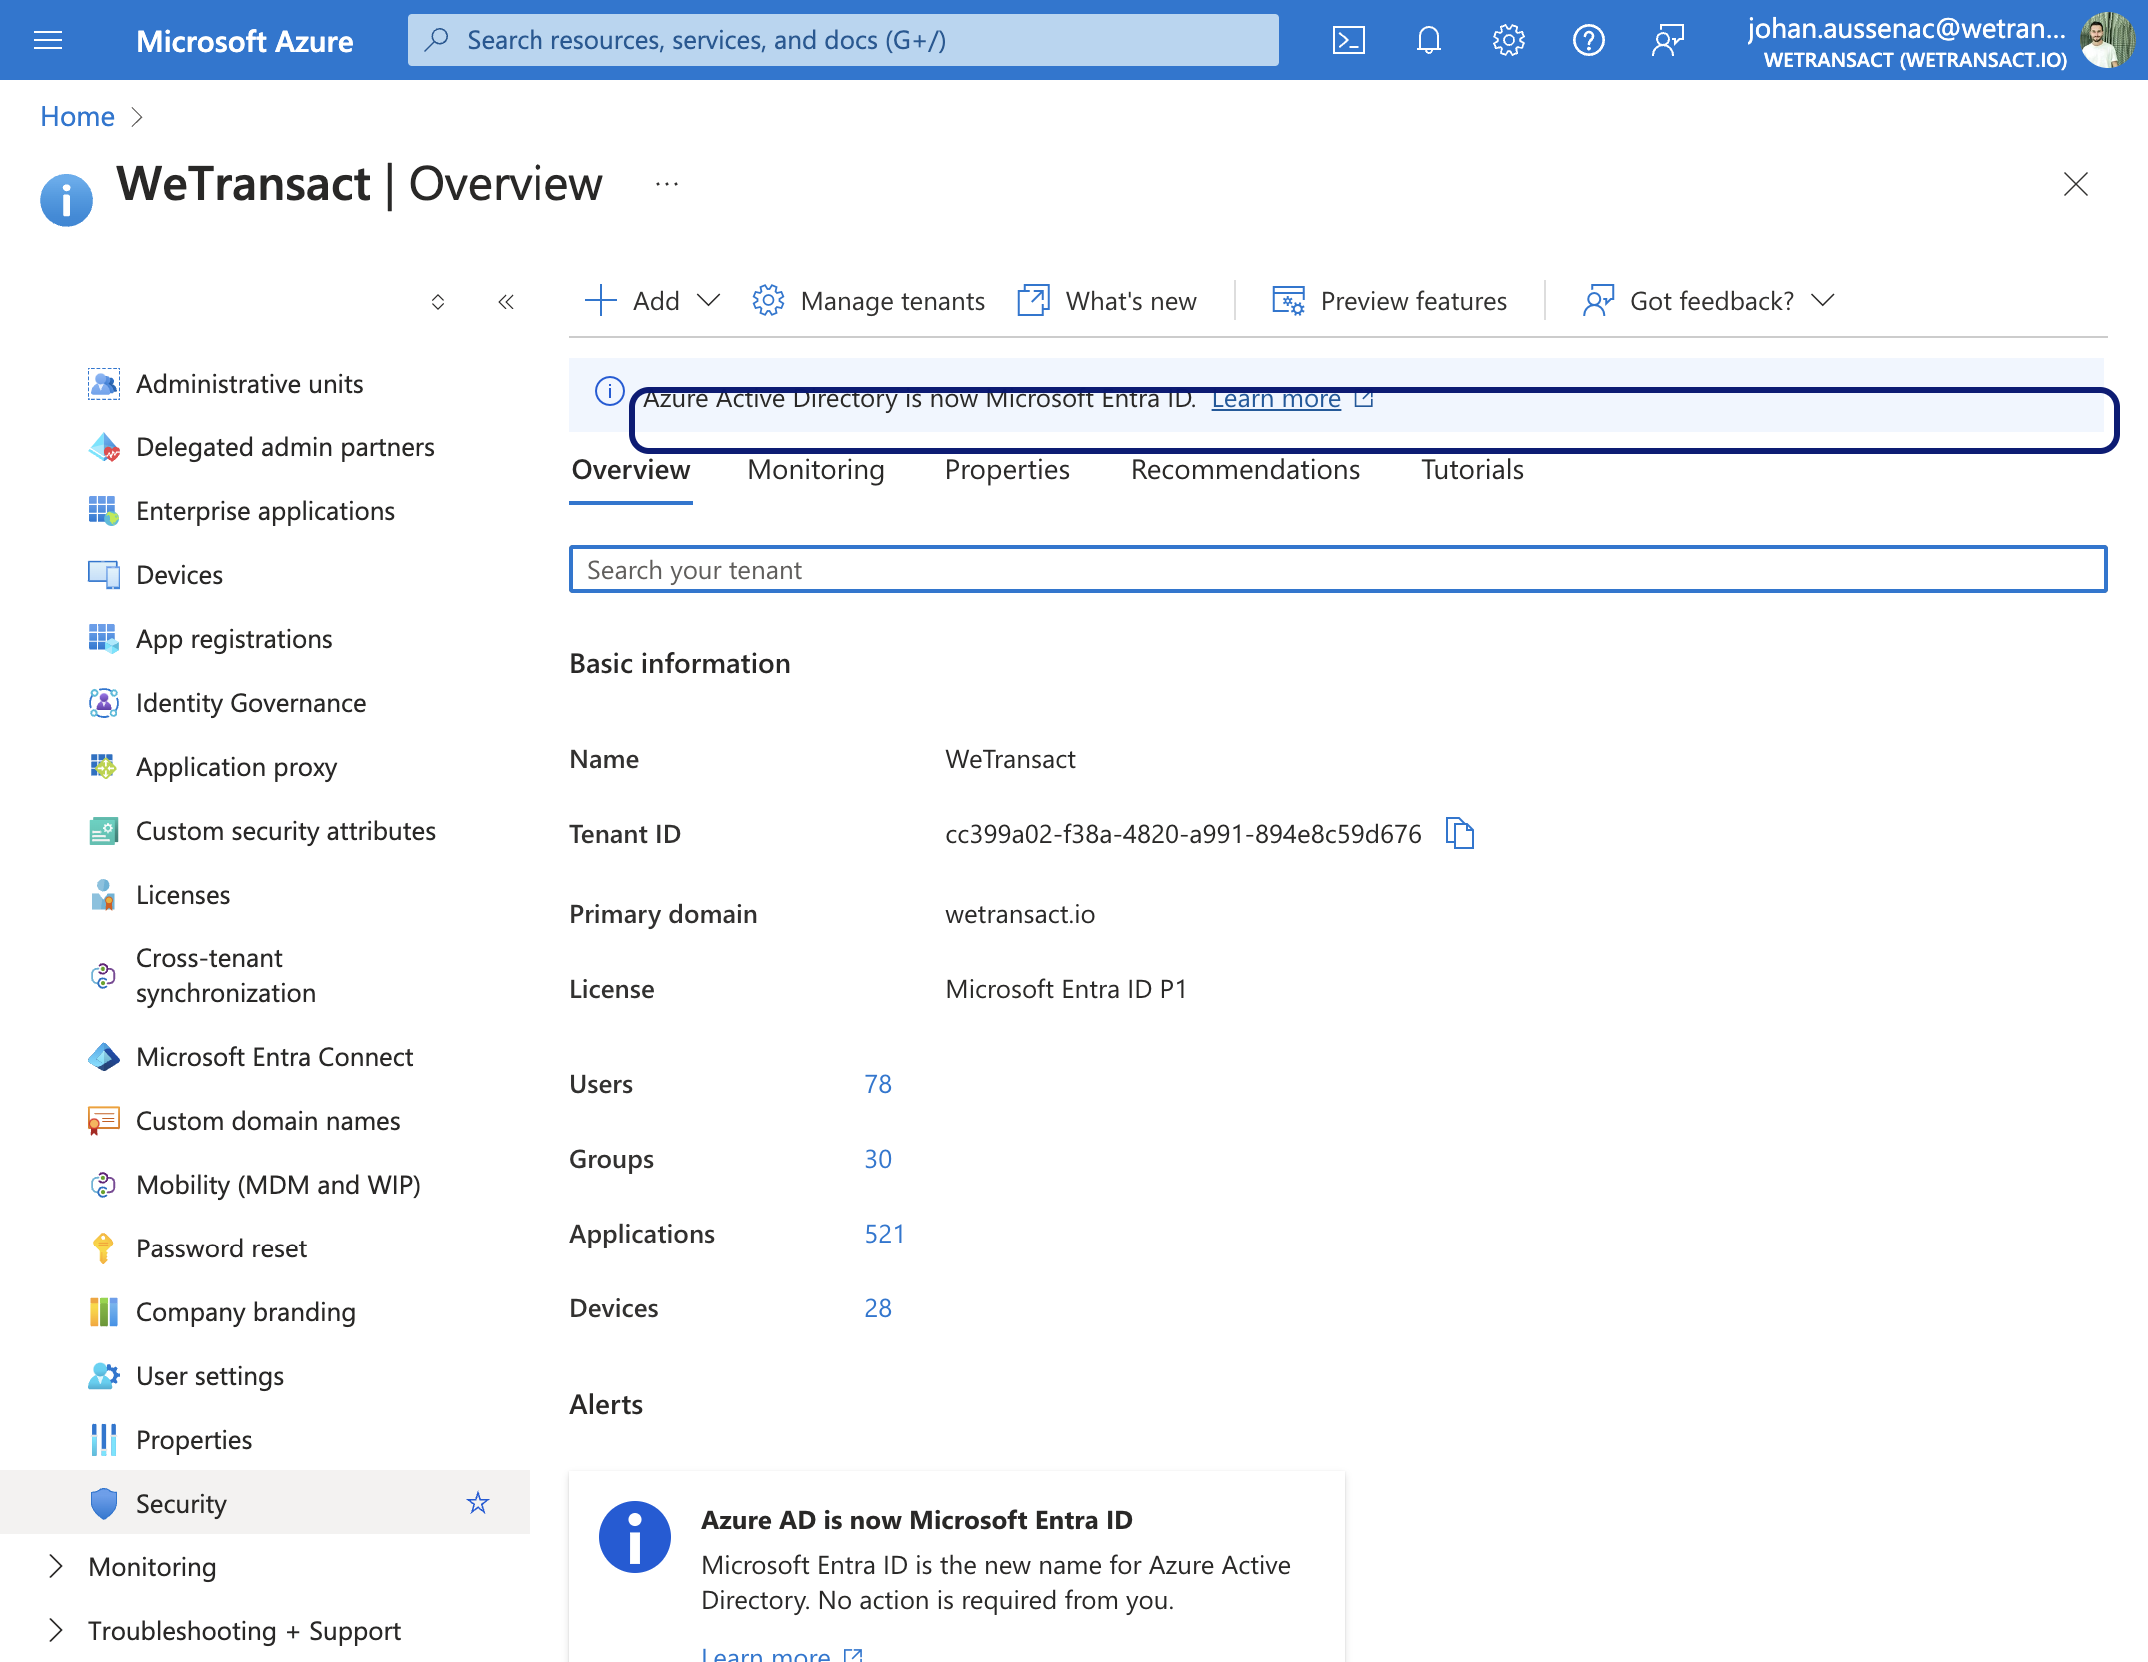Switch to the Properties tab

click(x=1007, y=470)
